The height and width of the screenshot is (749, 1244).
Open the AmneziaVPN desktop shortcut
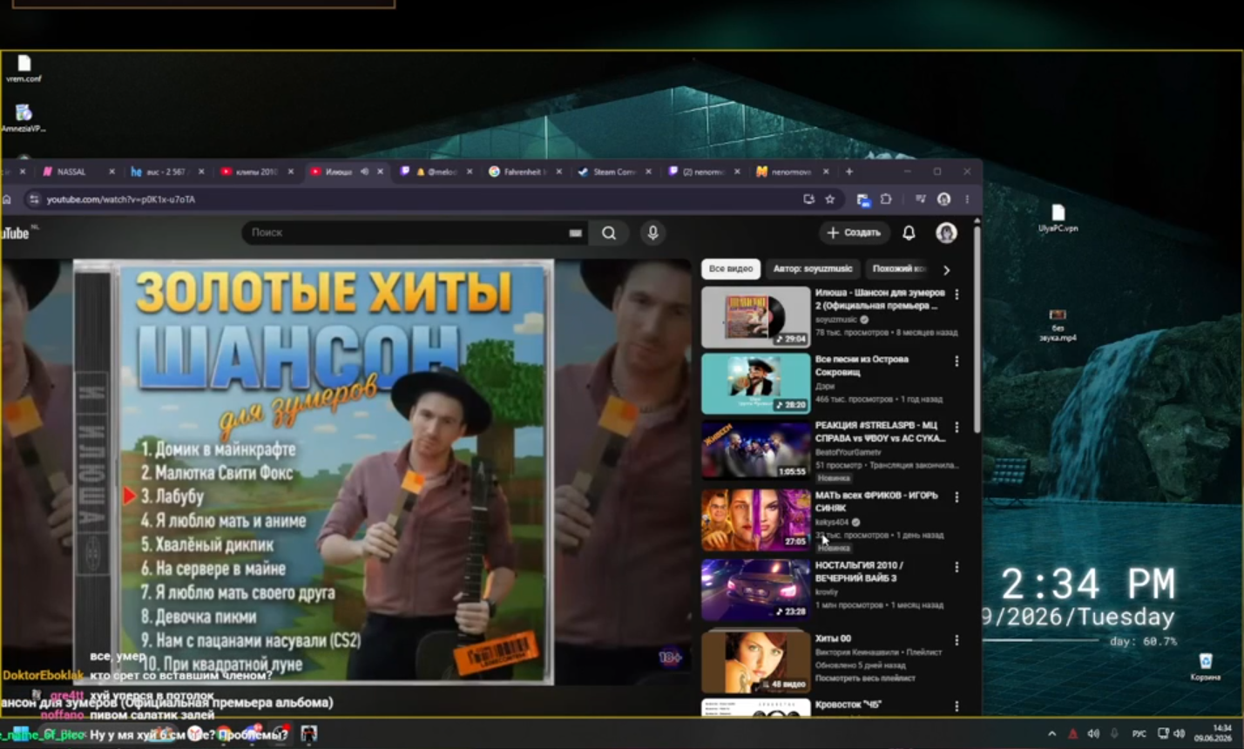coord(24,118)
